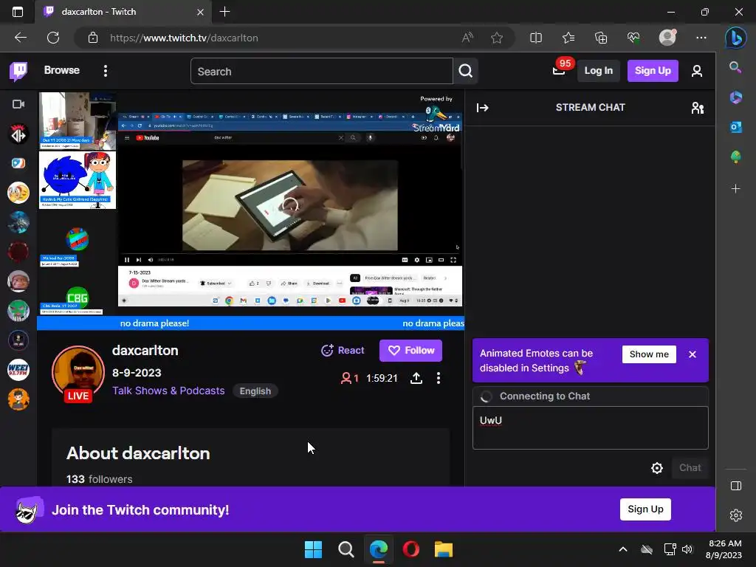Click the English language tag
The height and width of the screenshot is (567, 756).
pos(255,391)
